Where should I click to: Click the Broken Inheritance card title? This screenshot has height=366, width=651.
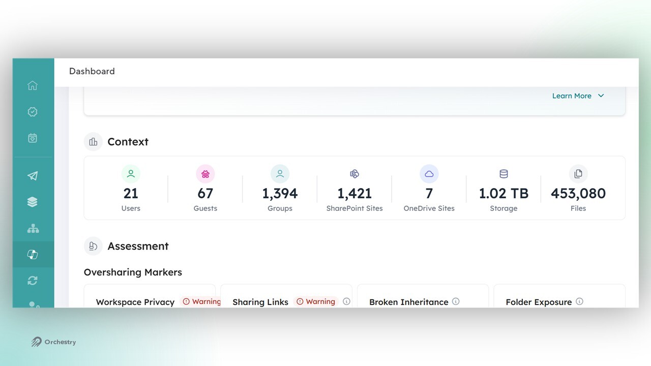coord(409,302)
